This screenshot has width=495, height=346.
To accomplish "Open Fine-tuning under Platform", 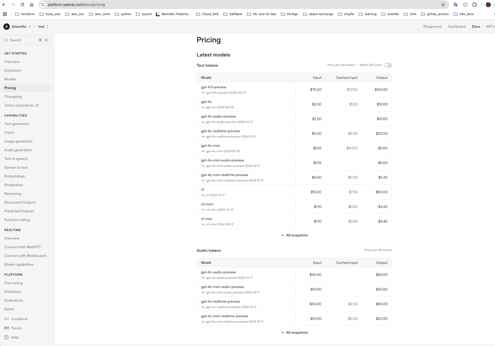I will [x=14, y=283].
